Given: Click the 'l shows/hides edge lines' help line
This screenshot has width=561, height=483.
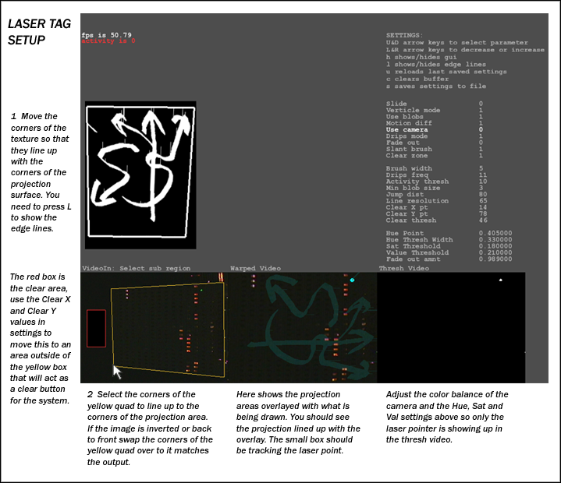Looking at the screenshot, I should (x=436, y=65).
